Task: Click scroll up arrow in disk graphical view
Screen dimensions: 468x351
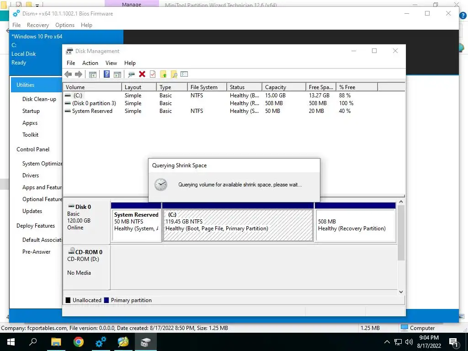Action: point(401,202)
